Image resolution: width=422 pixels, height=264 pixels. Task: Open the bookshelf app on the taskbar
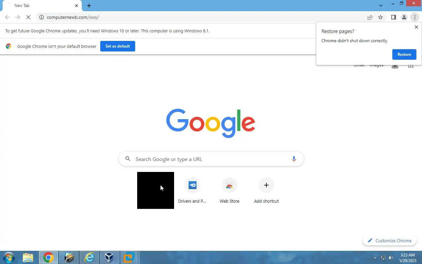click(69, 257)
